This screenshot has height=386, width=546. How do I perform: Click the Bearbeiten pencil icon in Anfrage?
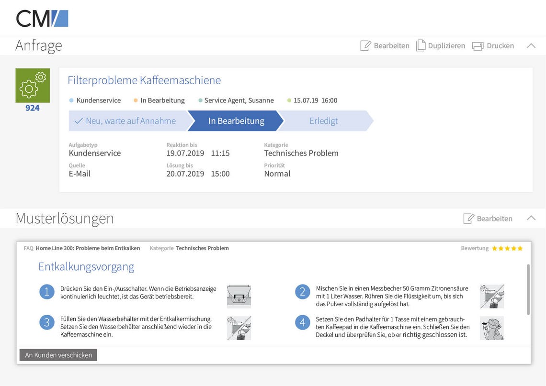(x=365, y=46)
